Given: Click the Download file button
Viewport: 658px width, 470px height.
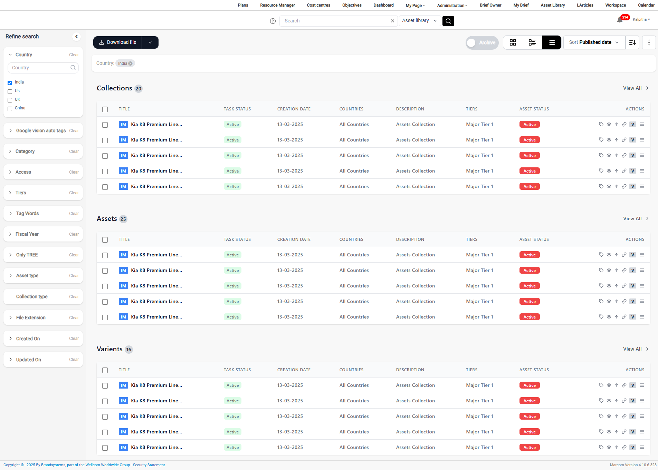Looking at the screenshot, I should click(x=118, y=42).
